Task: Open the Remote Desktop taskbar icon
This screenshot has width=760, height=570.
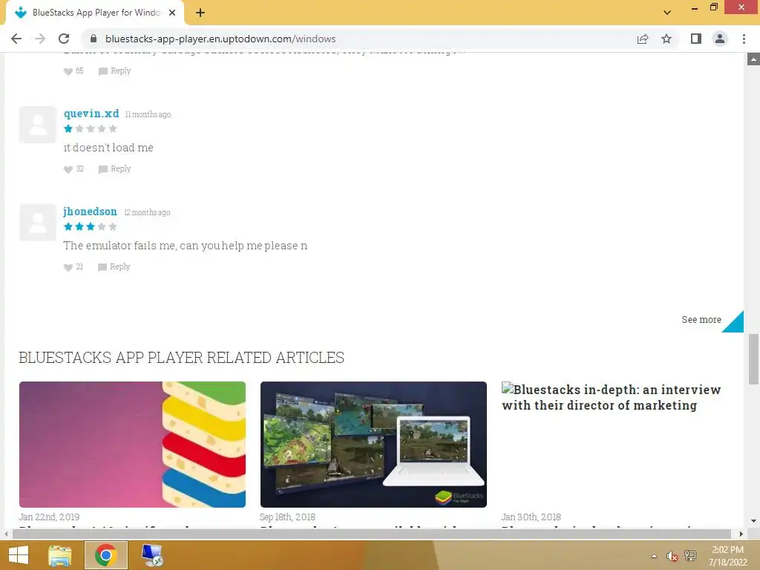Action: 151,555
